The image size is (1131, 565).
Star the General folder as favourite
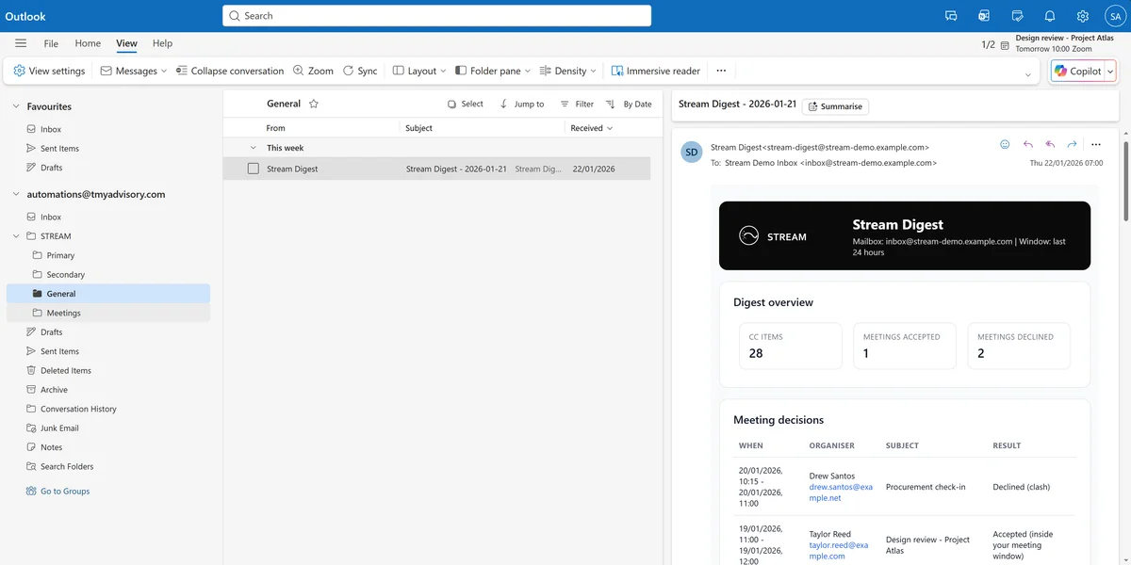pyautogui.click(x=314, y=104)
